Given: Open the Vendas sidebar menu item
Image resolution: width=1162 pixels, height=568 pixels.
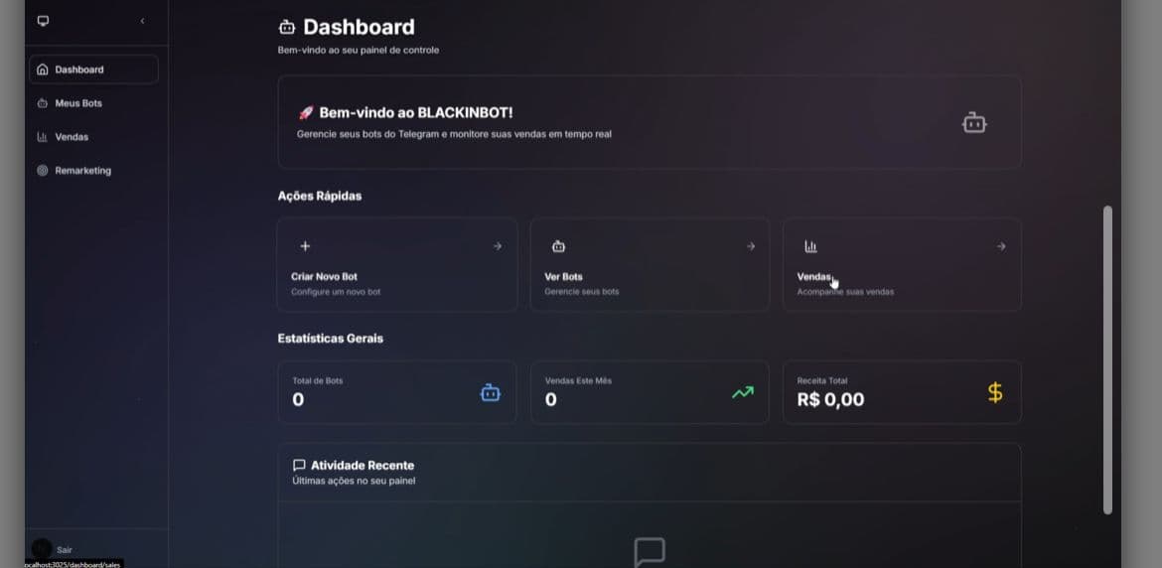Looking at the screenshot, I should 93,137.
